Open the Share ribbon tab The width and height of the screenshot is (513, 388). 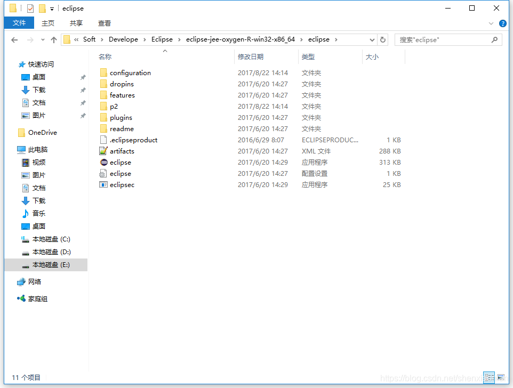tap(76, 23)
